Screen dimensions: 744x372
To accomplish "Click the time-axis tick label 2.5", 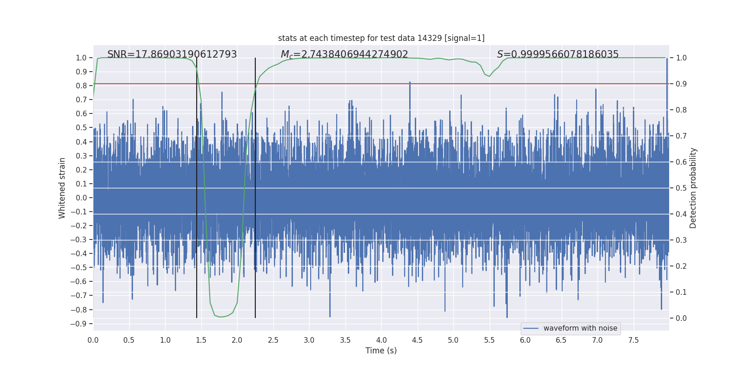I will point(273,340).
